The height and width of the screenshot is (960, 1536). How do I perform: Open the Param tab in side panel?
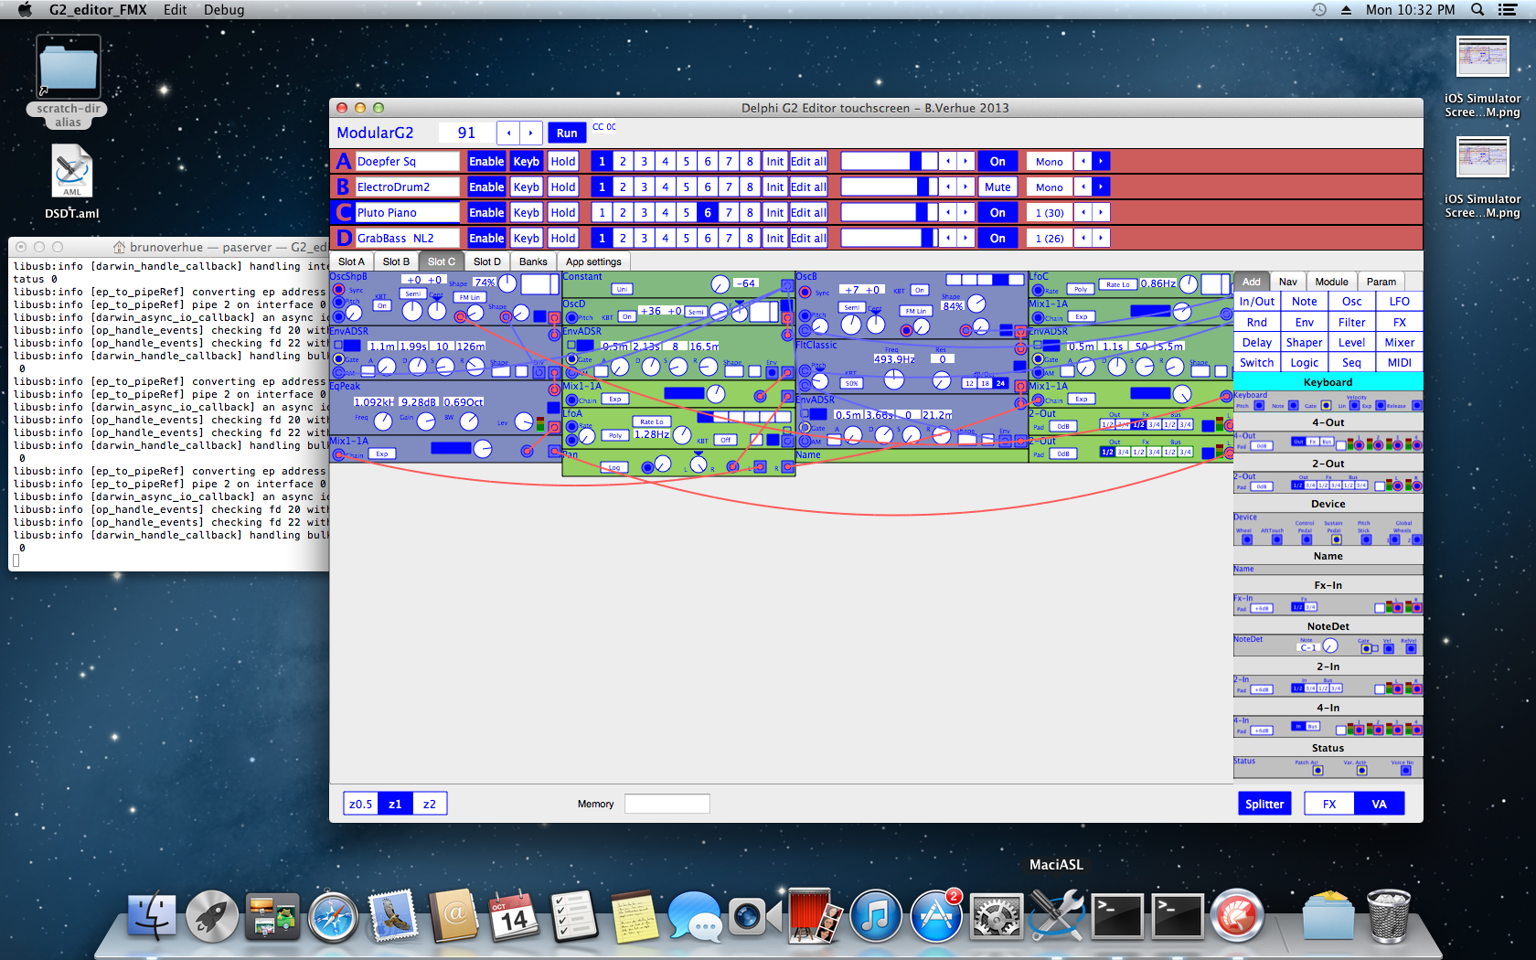click(x=1381, y=282)
